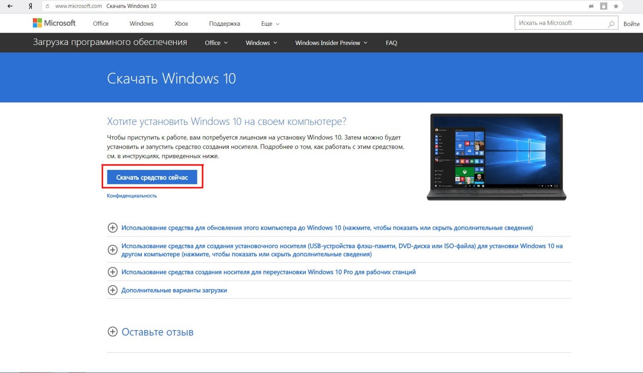This screenshot has height=373, width=643.
Task: Open Office in the top white navigation
Action: point(100,23)
